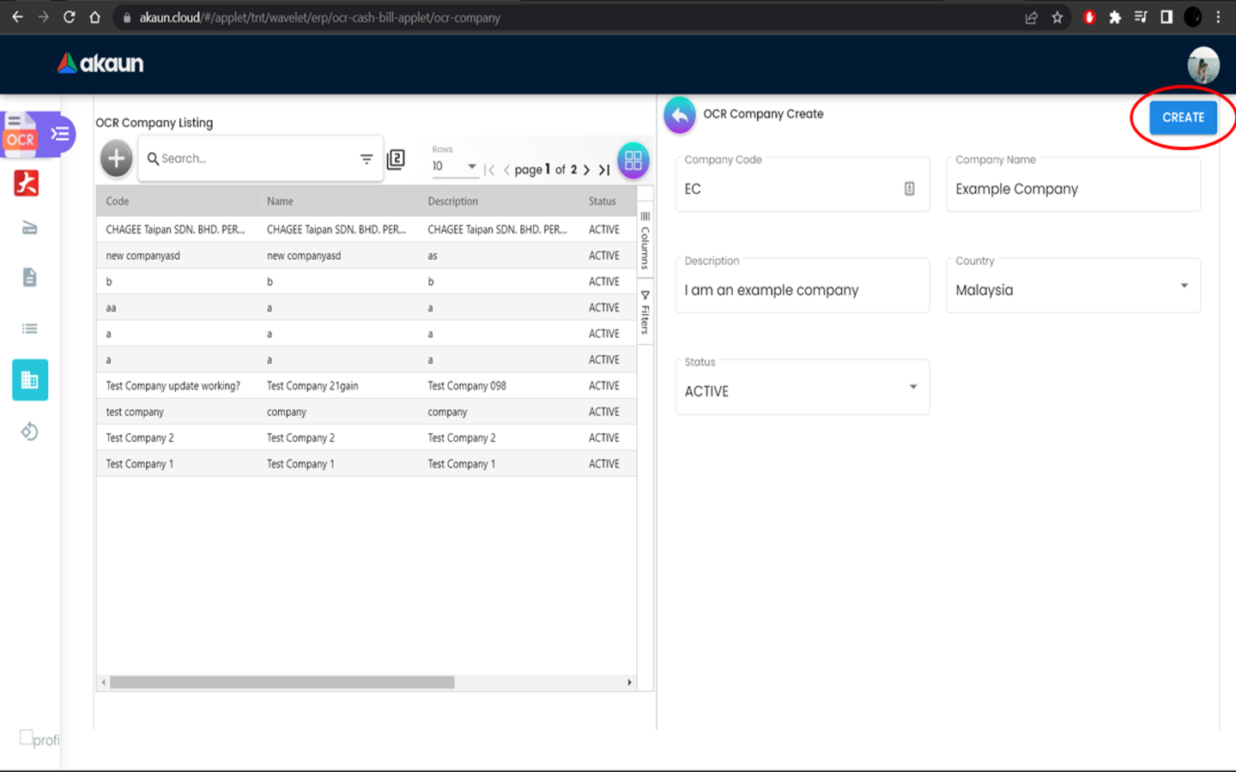Open the Rows per page dropdown
This screenshot has width=1236, height=772.
pyautogui.click(x=455, y=166)
